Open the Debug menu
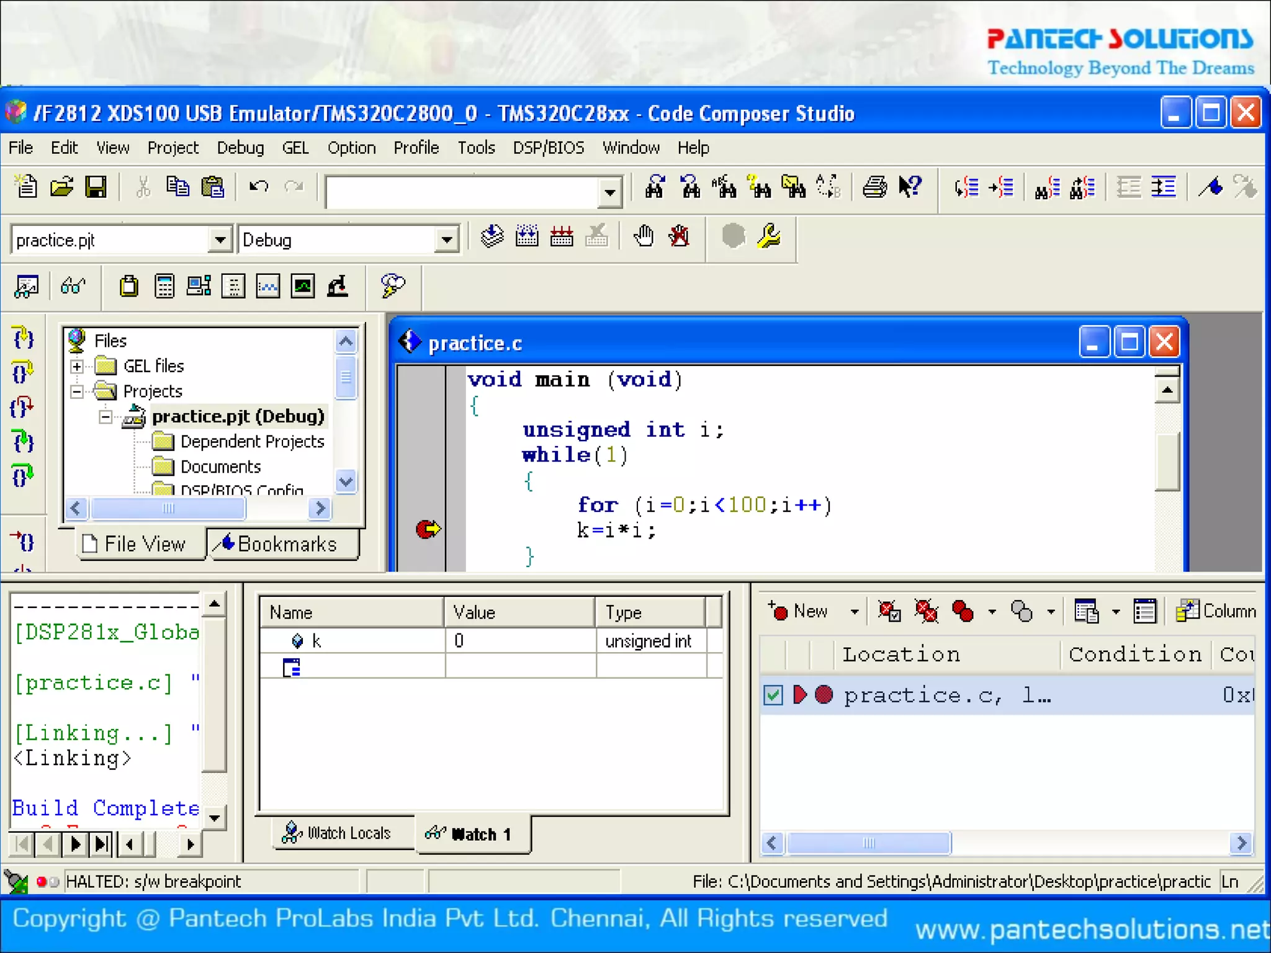The height and width of the screenshot is (953, 1271). coord(240,148)
